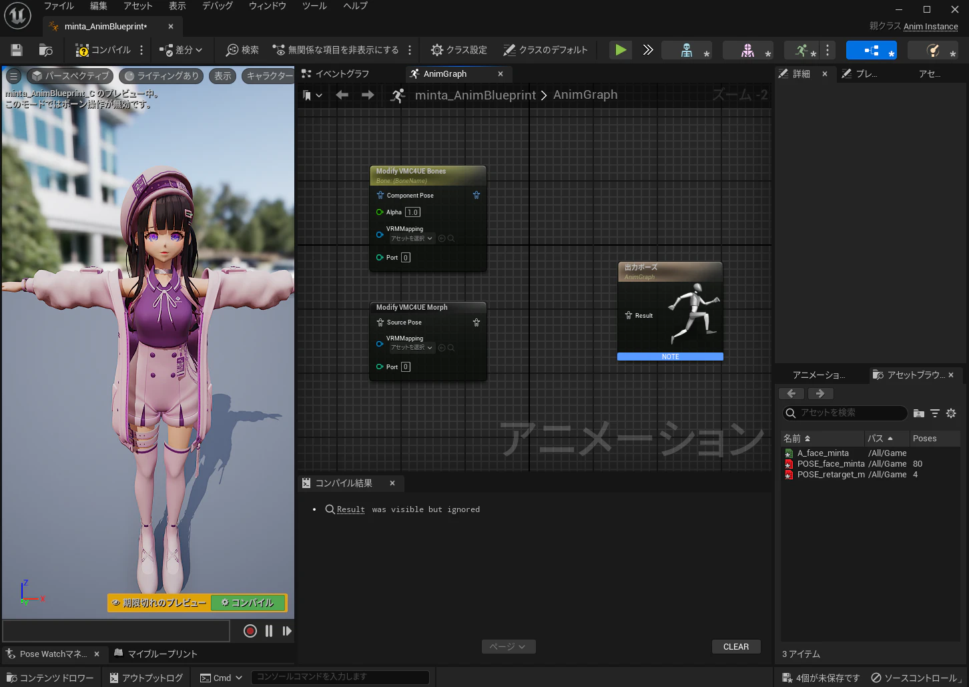
Task: Click the CLEAR button in compile results
Action: point(736,646)
